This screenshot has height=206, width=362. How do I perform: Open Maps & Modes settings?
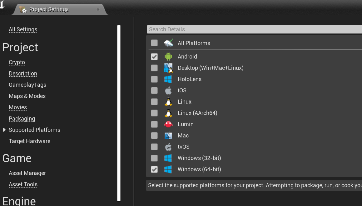pyautogui.click(x=27, y=96)
